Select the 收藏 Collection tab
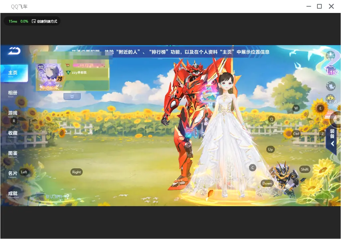The image size is (341, 239). 13,134
